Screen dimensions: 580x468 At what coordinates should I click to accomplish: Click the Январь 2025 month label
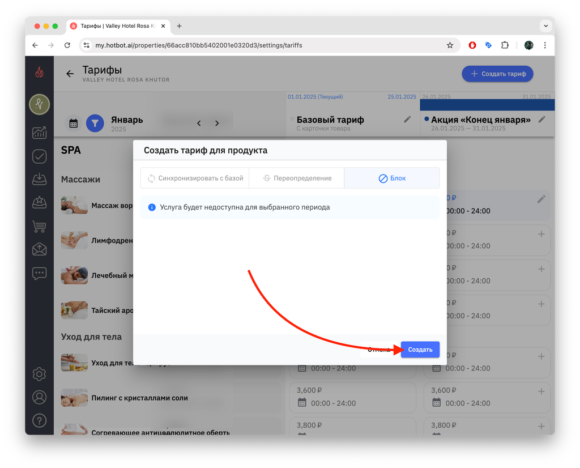127,124
